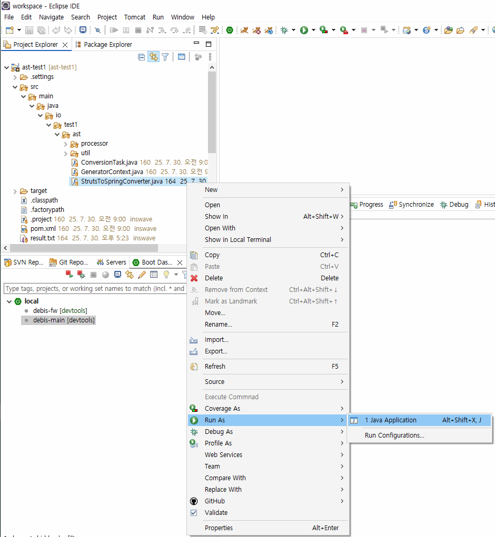Screen dimensions: 495x537
Task: Select 1 Java Application in Run As submenu
Action: click(419, 420)
